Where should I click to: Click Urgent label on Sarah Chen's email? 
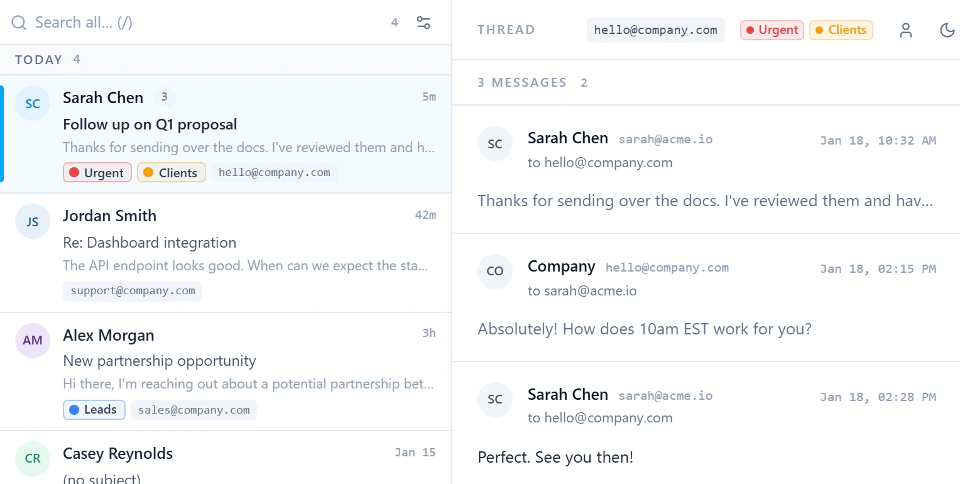97,173
